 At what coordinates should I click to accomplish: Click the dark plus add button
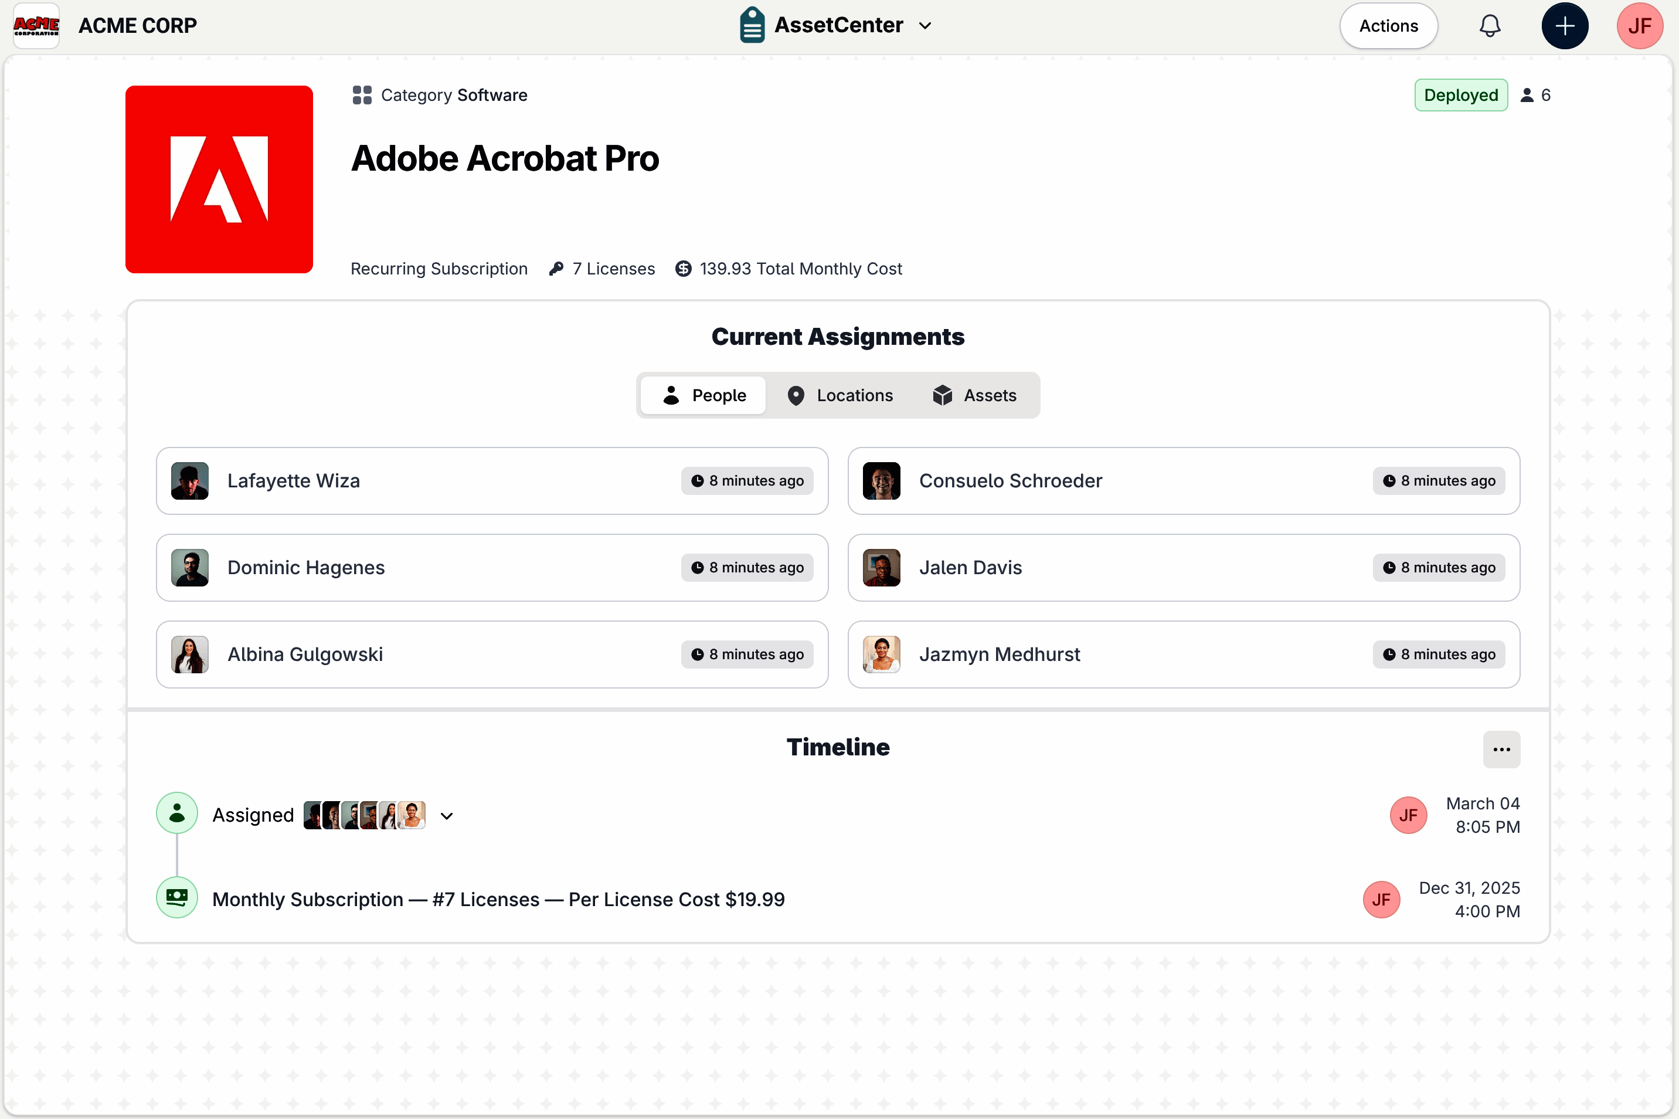tap(1565, 26)
